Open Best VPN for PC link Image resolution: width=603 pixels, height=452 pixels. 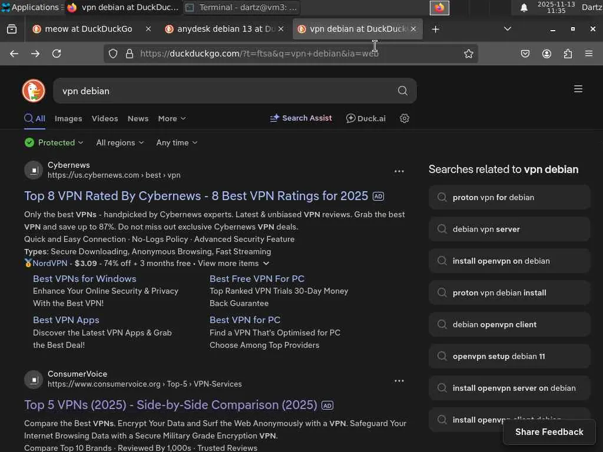pyautogui.click(x=245, y=320)
